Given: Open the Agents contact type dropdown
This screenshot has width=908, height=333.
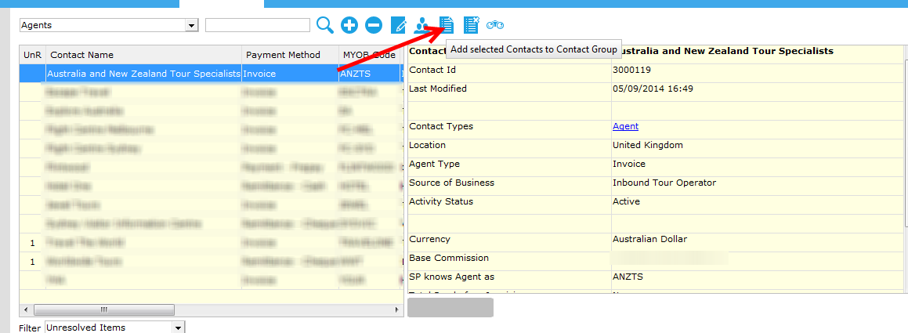Looking at the screenshot, I should (x=191, y=25).
